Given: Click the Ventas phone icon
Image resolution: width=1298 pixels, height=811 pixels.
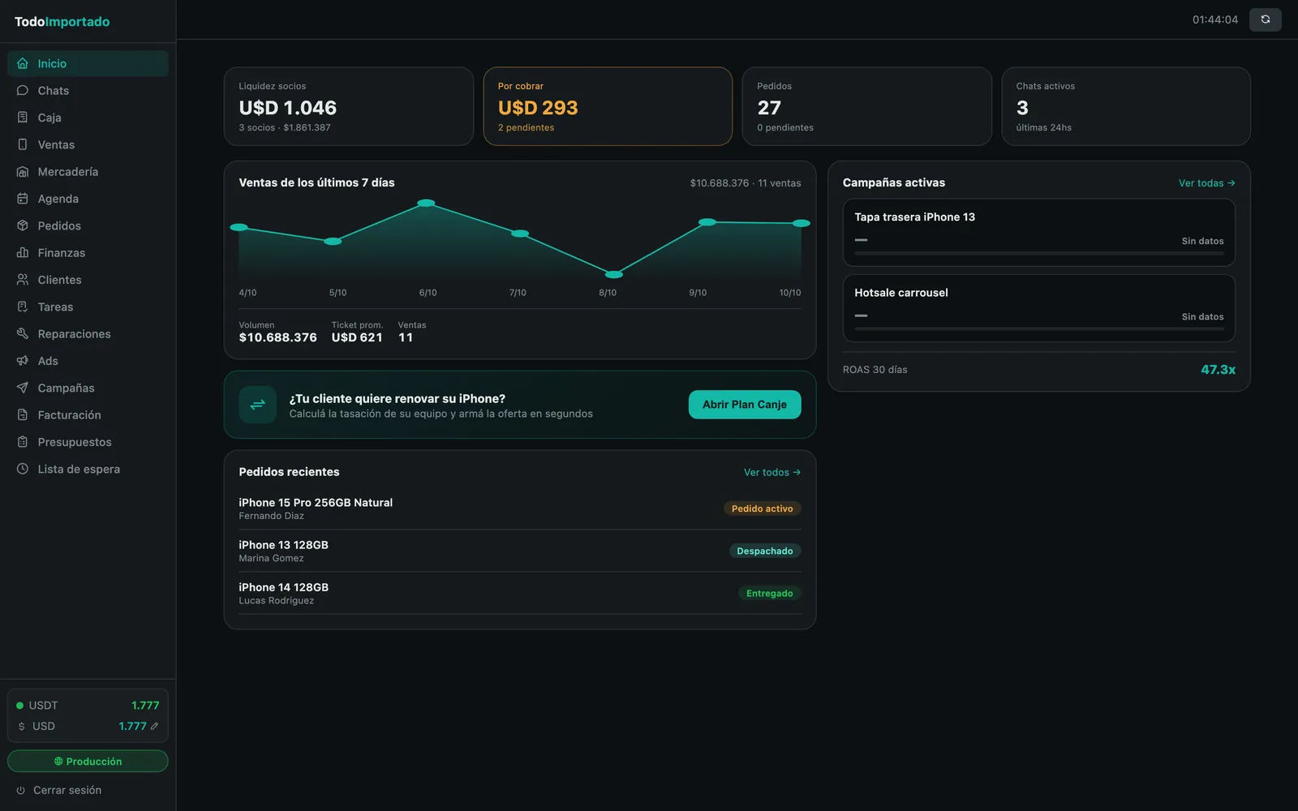Looking at the screenshot, I should [x=23, y=144].
